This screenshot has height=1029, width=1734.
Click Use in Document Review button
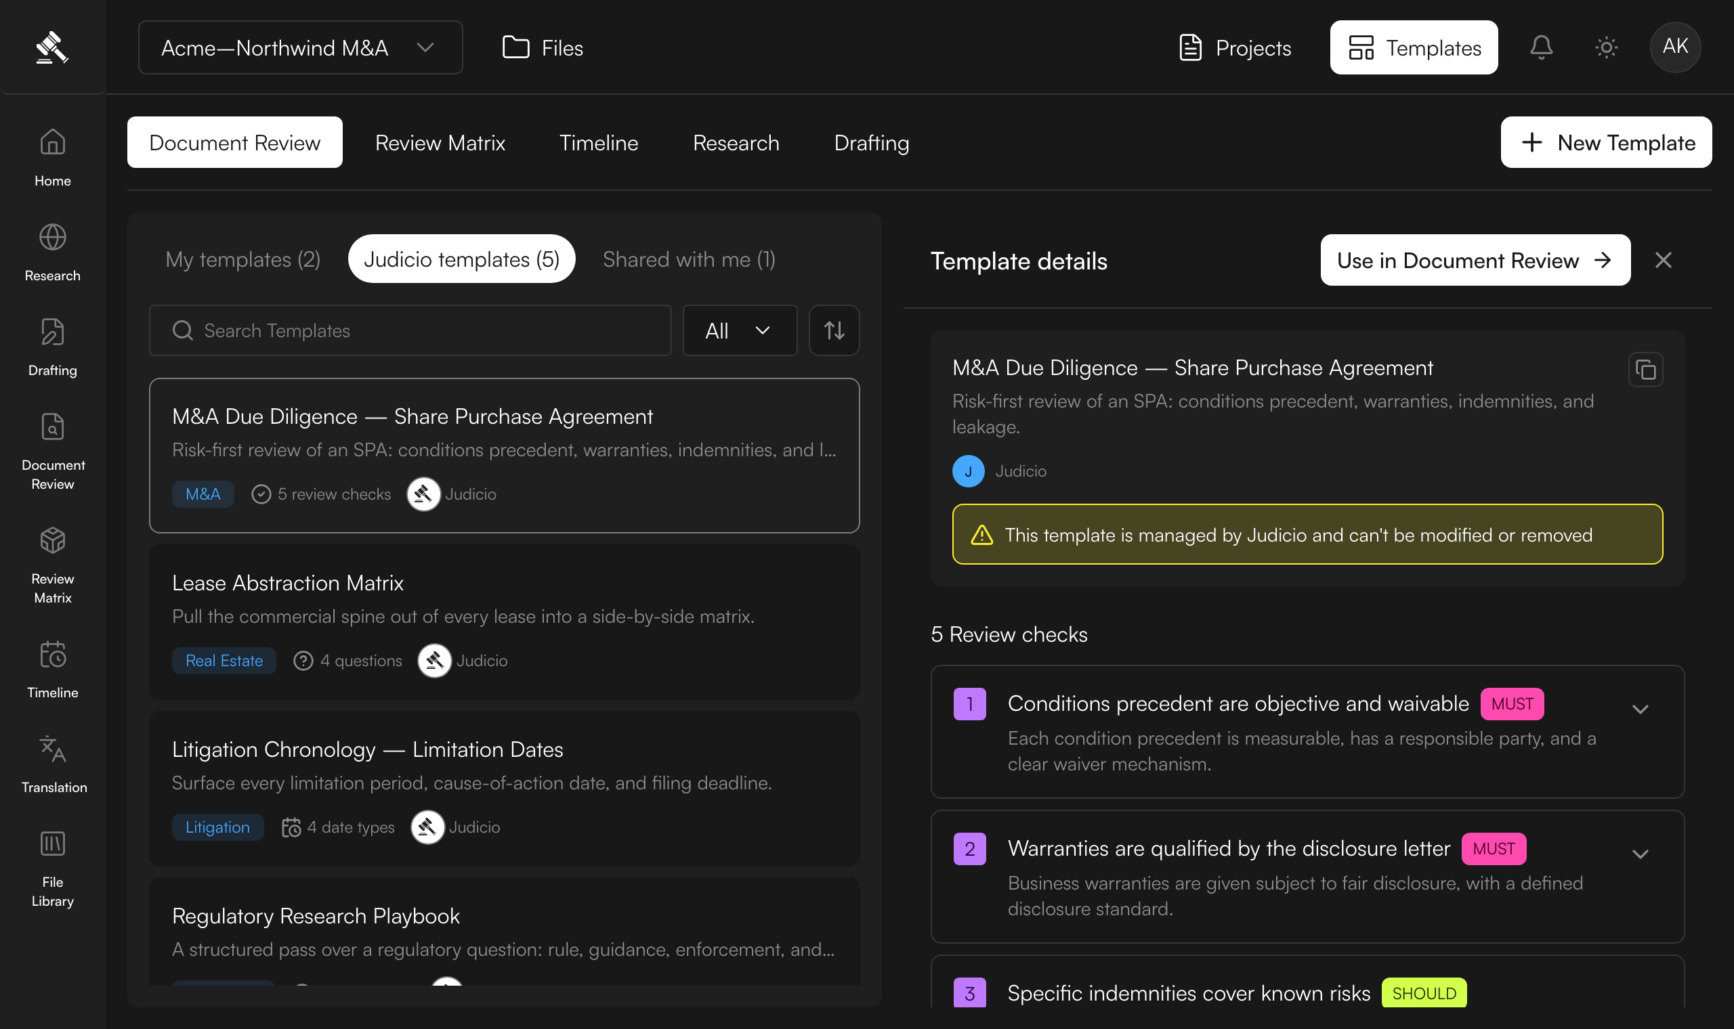click(1475, 260)
